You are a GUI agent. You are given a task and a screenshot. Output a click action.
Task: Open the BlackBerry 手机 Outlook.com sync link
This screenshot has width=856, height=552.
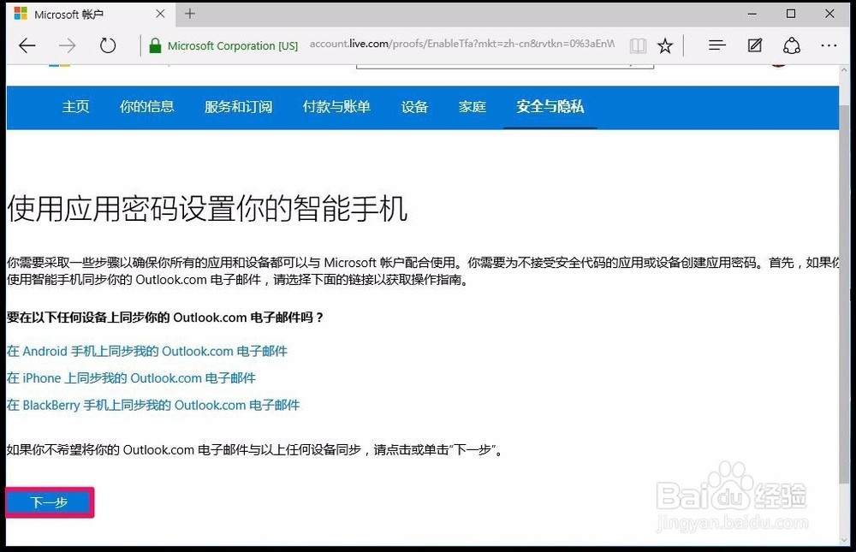point(153,405)
